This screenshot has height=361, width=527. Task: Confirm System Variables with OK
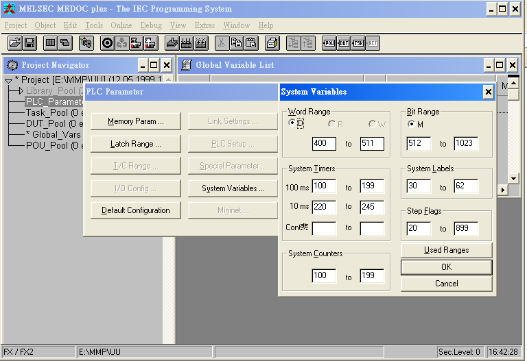click(446, 267)
